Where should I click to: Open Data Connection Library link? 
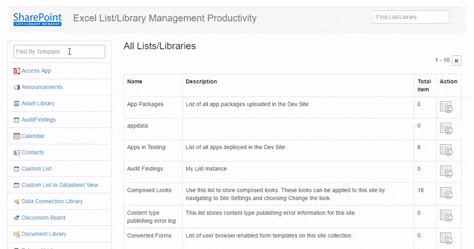52,201
